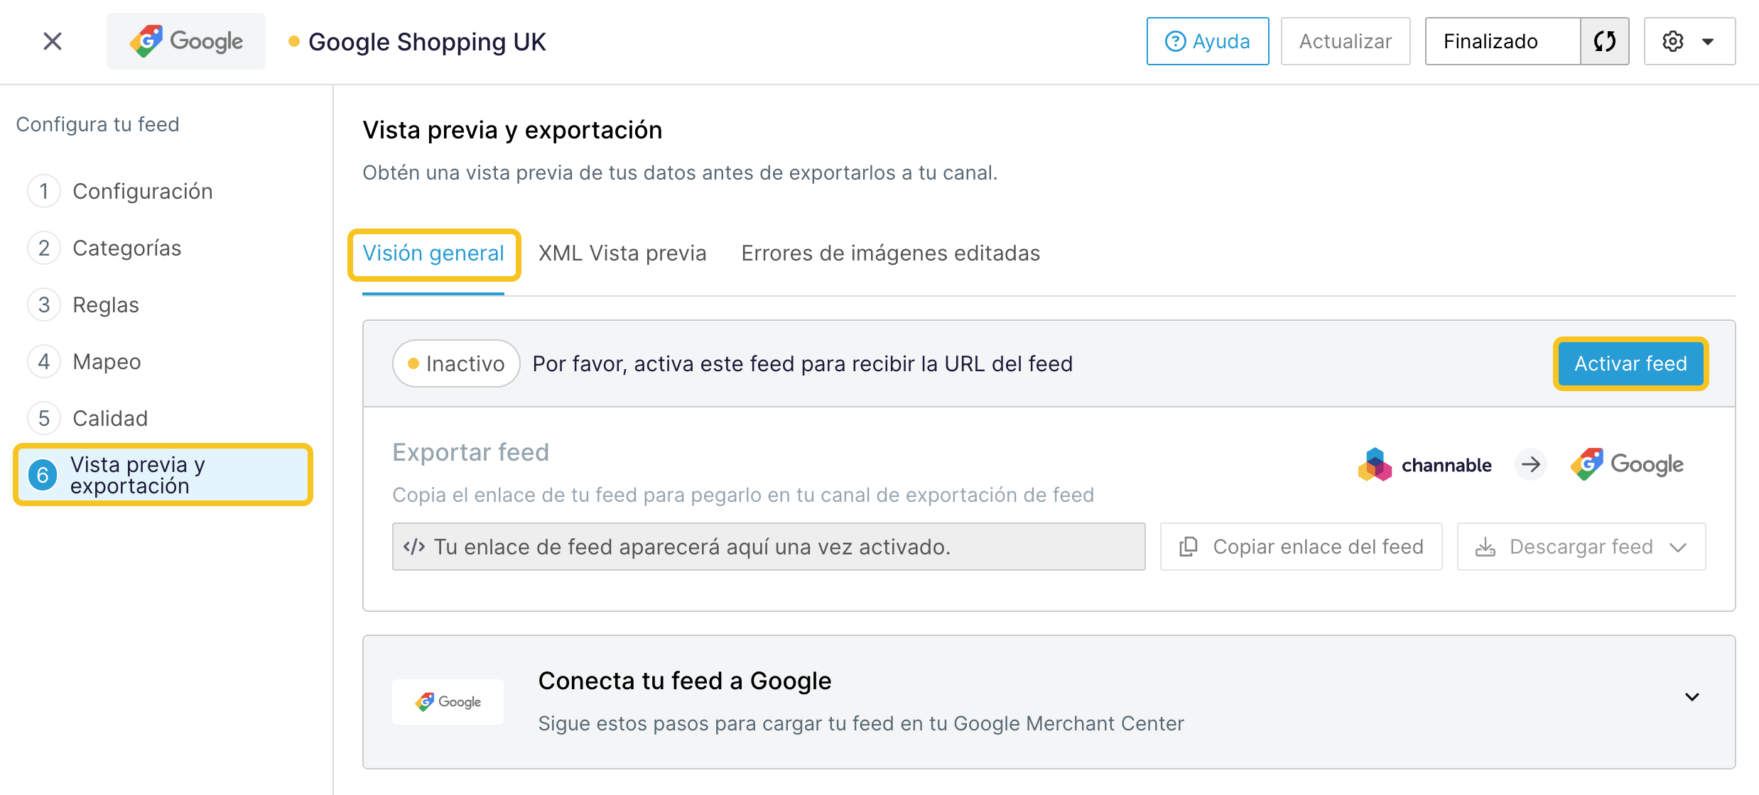1759x795 pixels.
Task: Close the feed editor with X icon
Action: [53, 41]
